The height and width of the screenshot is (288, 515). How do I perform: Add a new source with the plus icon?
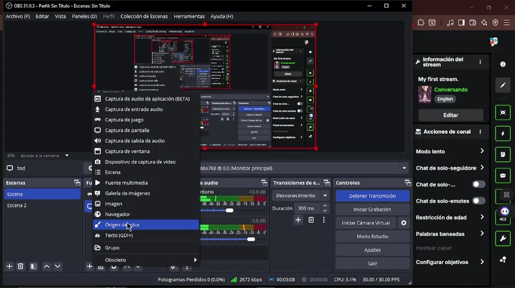(x=89, y=266)
